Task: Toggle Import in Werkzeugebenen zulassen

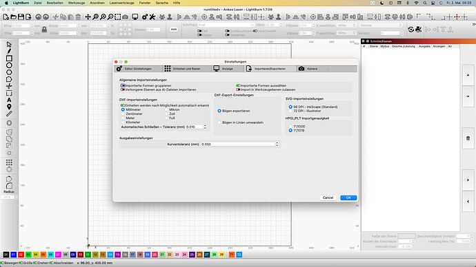Action: point(238,89)
